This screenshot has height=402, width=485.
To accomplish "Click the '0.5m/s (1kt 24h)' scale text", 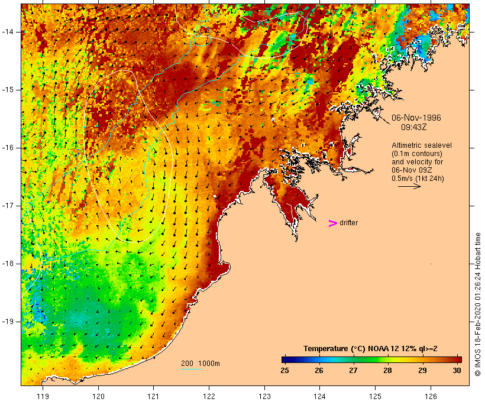I will coord(418,179).
